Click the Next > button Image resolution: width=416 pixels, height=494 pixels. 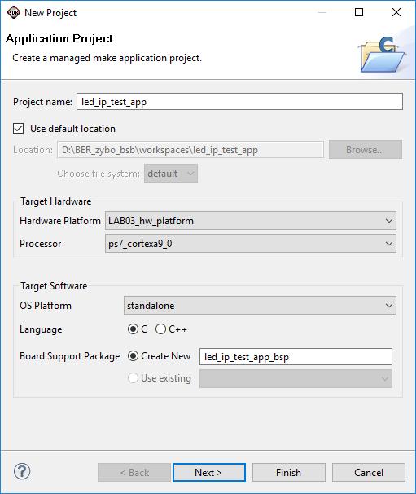pos(209,472)
